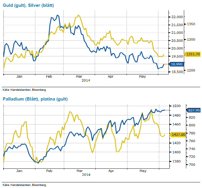Image resolution: width=202 pixels, height=188 pixels.
Task: Click the Apr label on the palladium chart axis
Action: pyautogui.click(x=111, y=171)
